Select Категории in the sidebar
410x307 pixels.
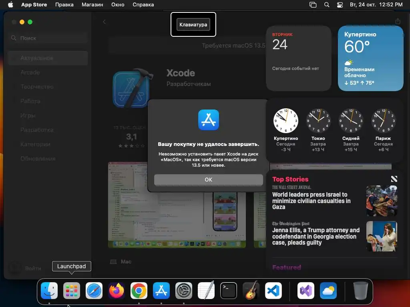tap(48, 144)
